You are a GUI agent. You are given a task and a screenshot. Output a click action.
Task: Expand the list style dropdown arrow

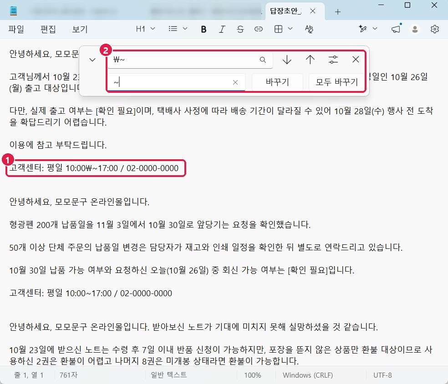pos(185,29)
